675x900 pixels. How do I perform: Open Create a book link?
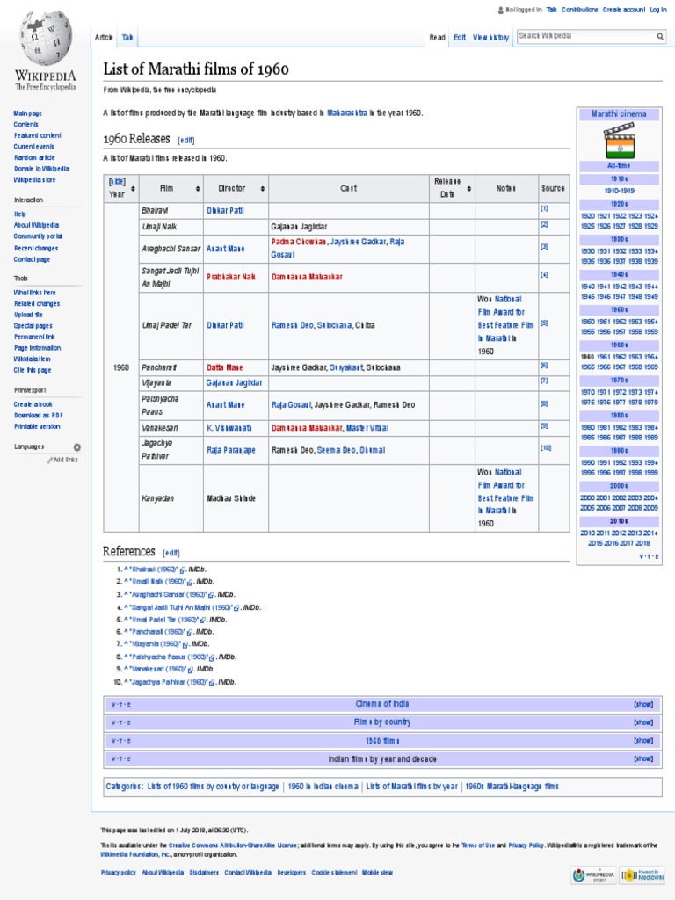[x=33, y=404]
